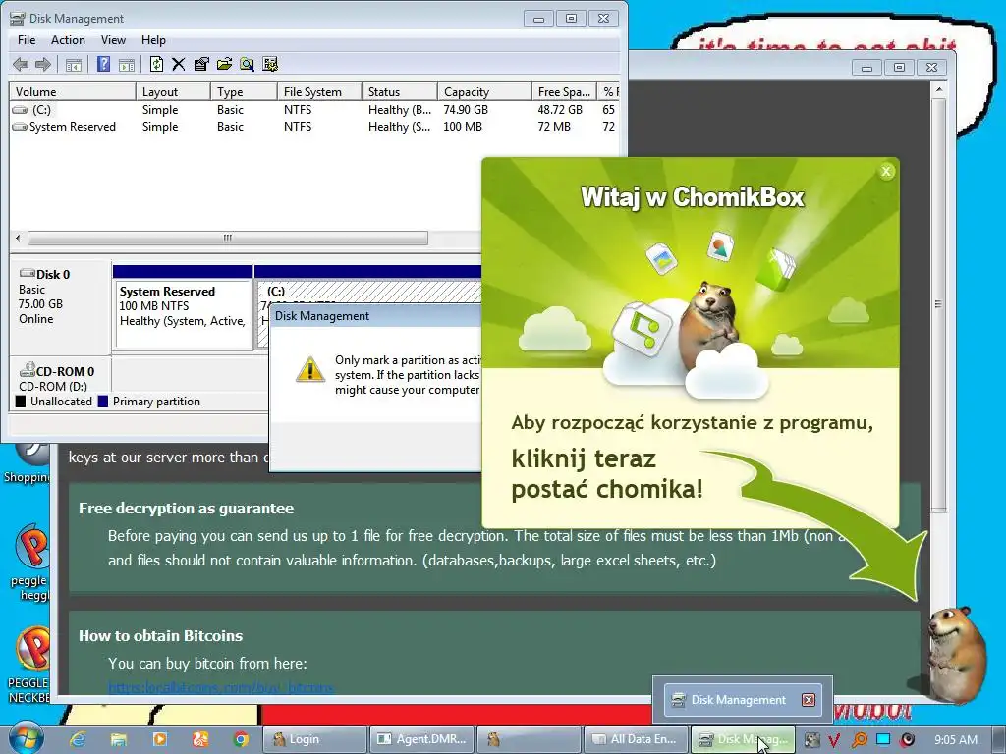Image resolution: width=1006 pixels, height=754 pixels.
Task: Select the System Reserved volume row
Action: 313,127
